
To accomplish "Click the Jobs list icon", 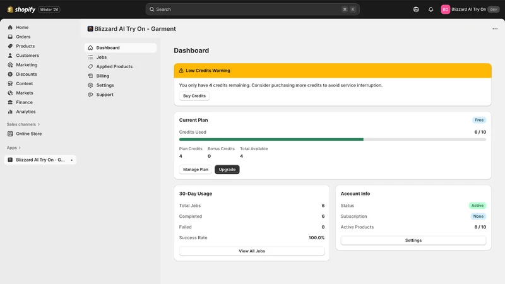I will tap(90, 57).
